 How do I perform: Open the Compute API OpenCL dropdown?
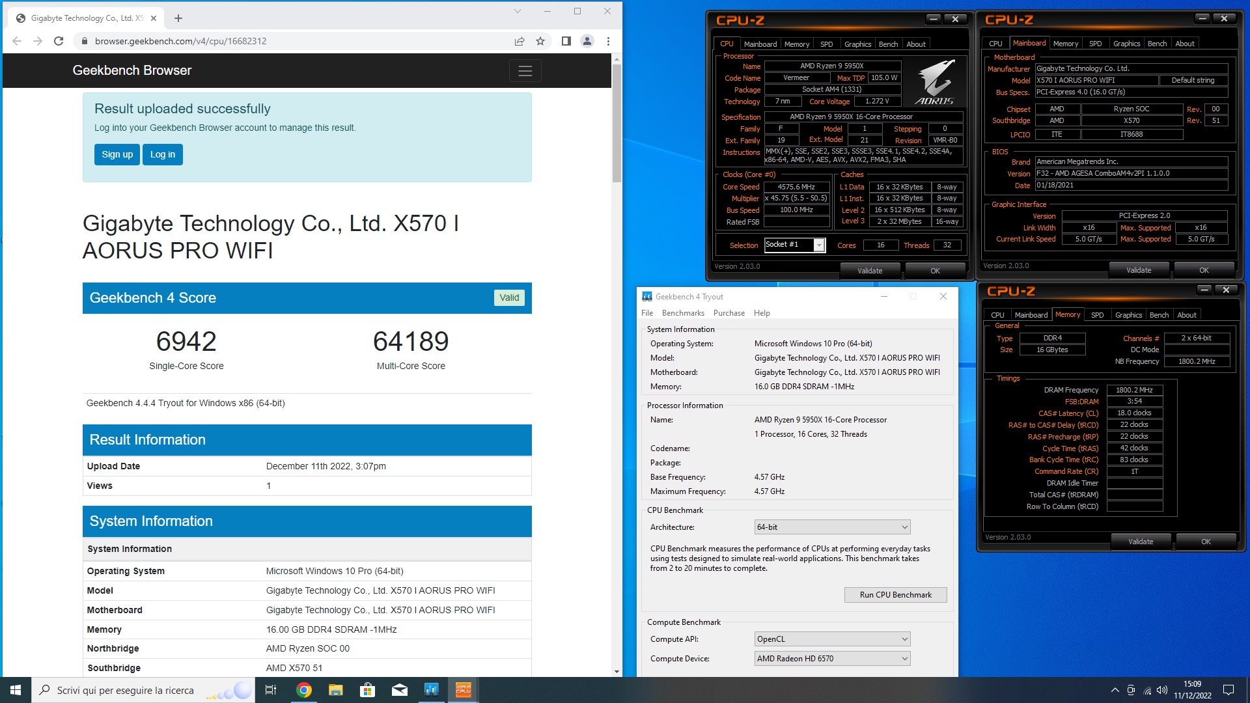click(x=832, y=639)
